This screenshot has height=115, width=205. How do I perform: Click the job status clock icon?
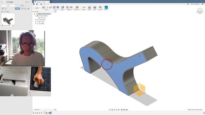click(x=188, y=4)
